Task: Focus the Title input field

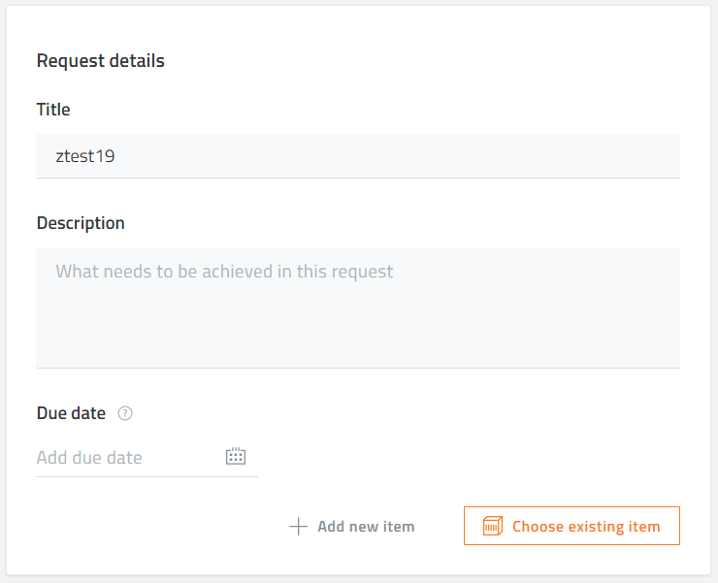Action: pos(358,156)
